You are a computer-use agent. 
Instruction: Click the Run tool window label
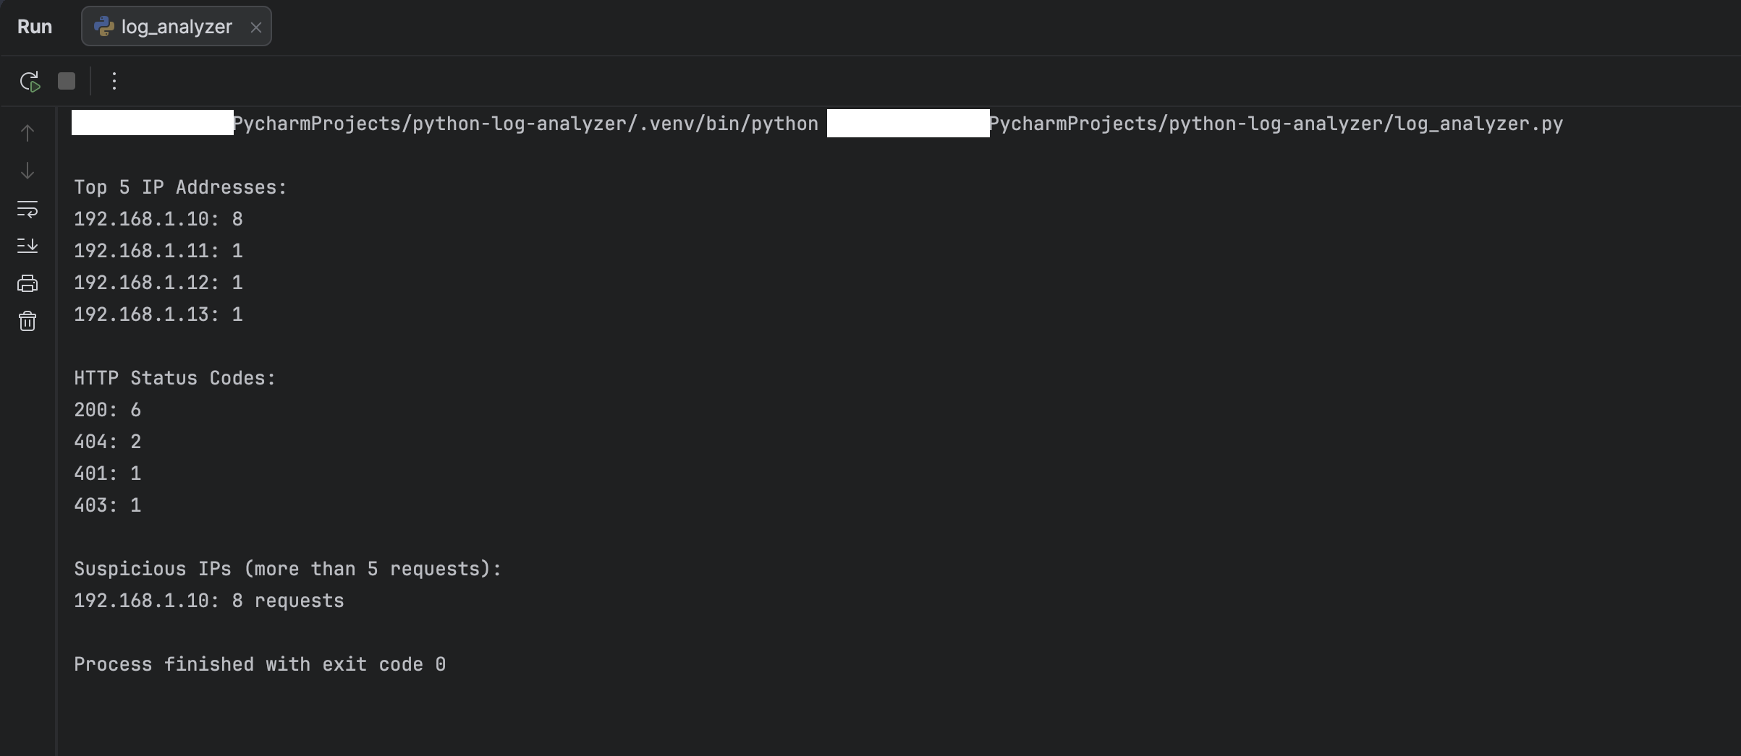coord(35,26)
